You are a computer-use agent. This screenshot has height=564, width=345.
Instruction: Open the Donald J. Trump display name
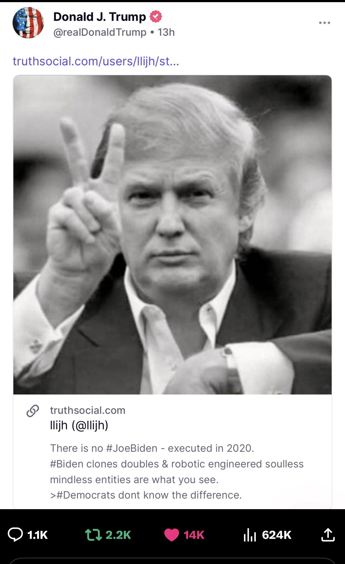tap(99, 17)
